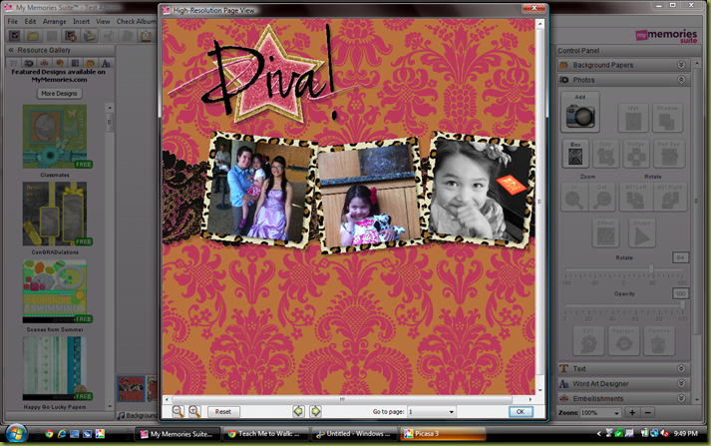711x446 pixels.
Task: Click the Replace photo button
Action: (x=623, y=341)
